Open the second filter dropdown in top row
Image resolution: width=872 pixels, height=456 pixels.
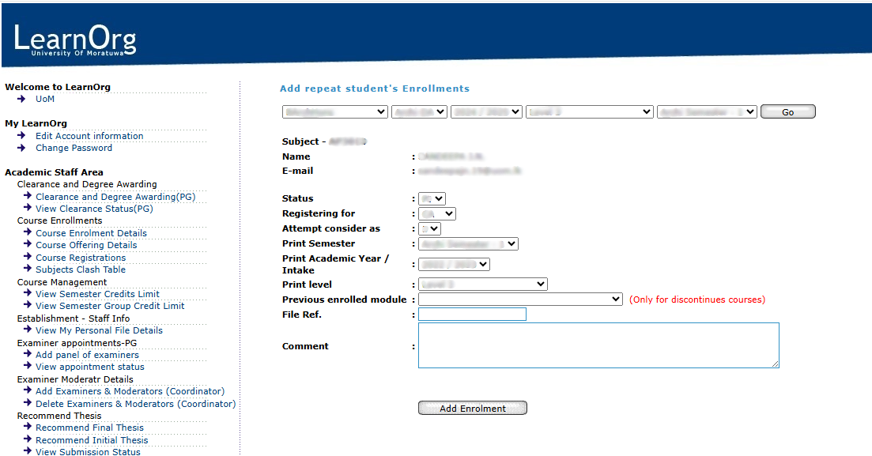pyautogui.click(x=419, y=111)
